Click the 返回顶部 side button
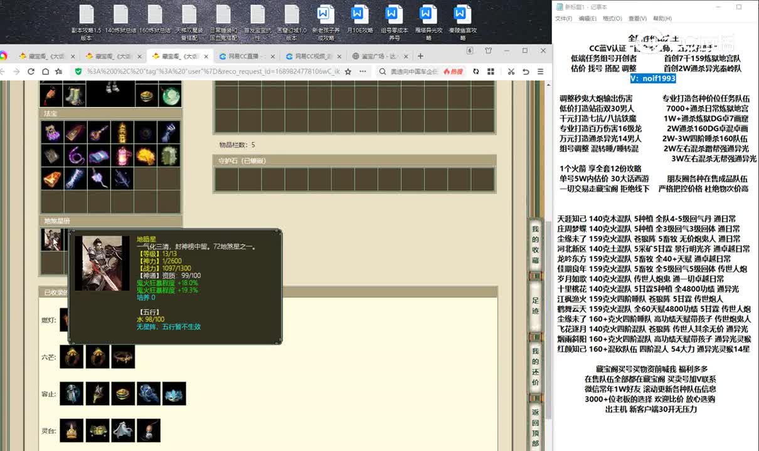This screenshot has width=759, height=451. 535,428
